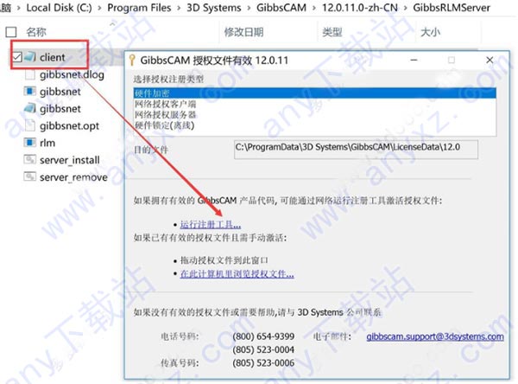Click the client application file icon

coord(29,57)
